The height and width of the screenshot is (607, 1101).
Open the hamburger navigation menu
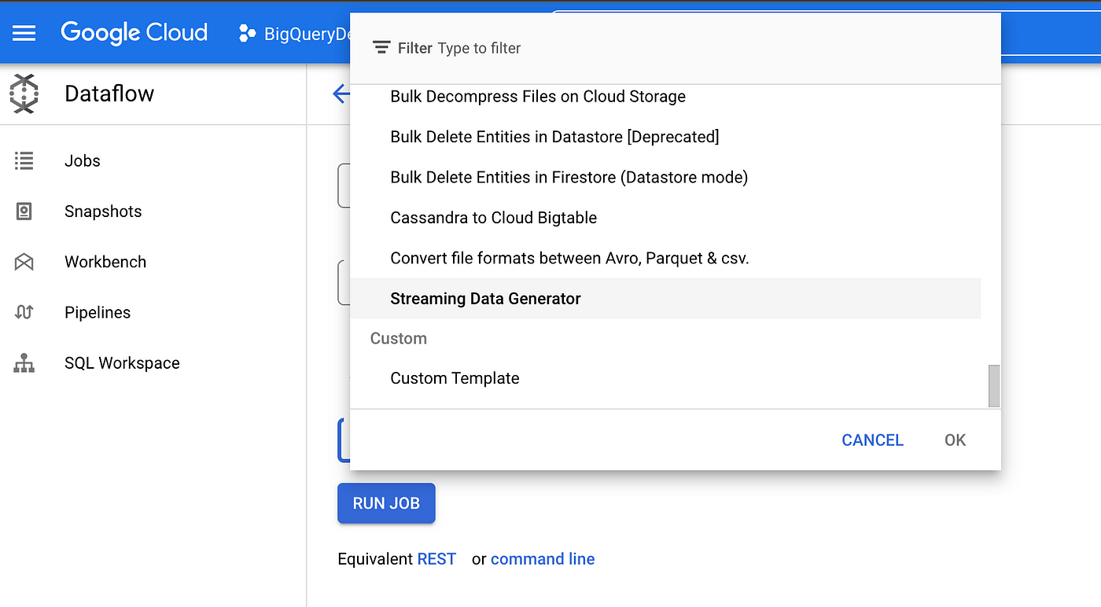24,33
